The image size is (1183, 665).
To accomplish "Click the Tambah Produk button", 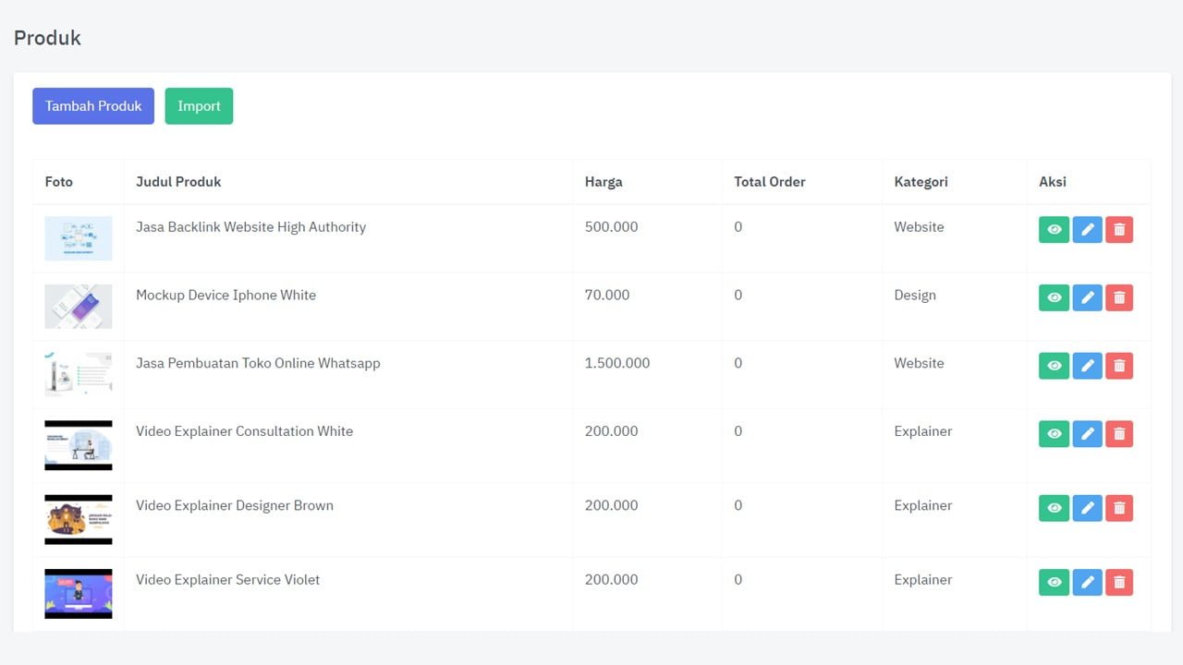I will (x=93, y=106).
